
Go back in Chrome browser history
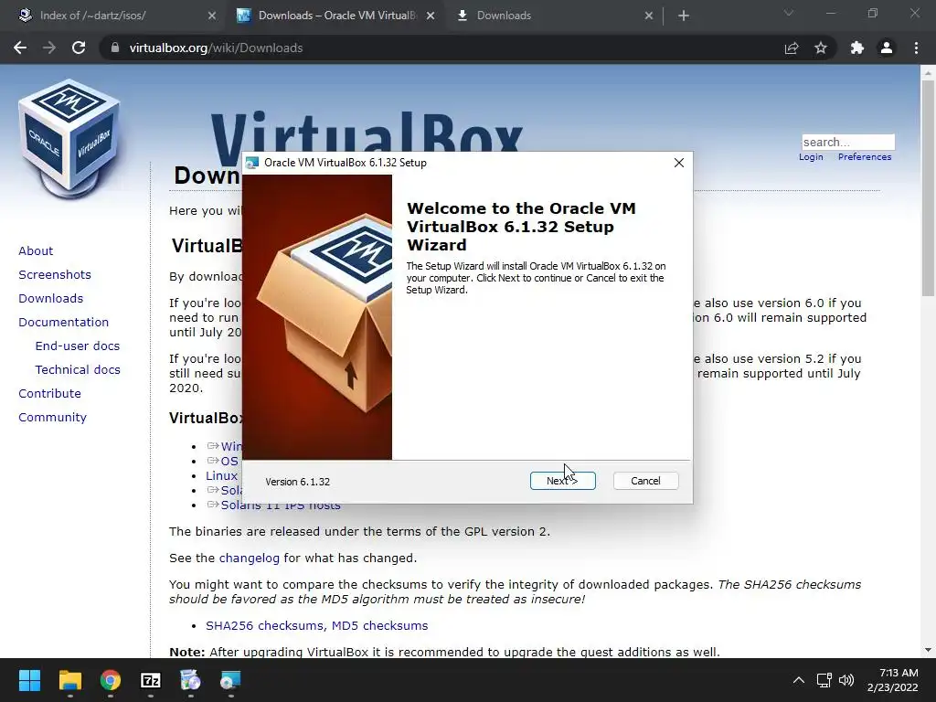point(20,48)
